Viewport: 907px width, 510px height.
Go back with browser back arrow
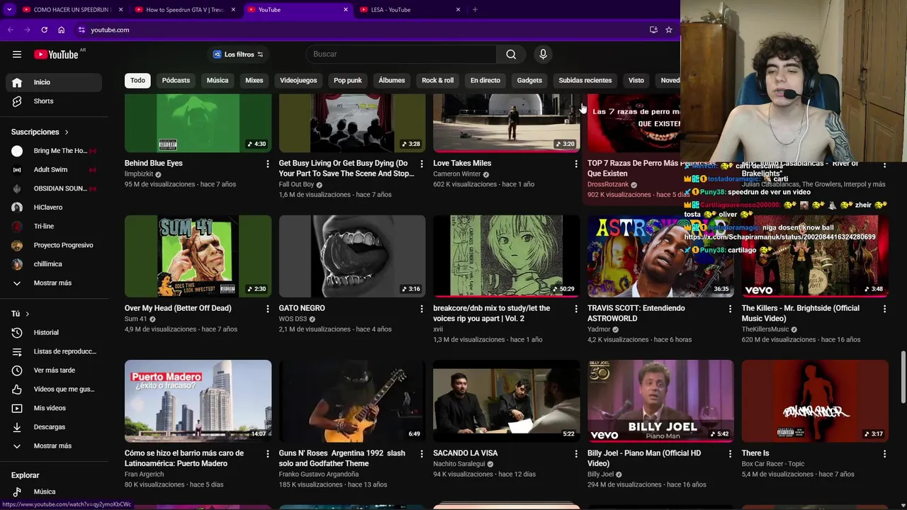pos(11,30)
